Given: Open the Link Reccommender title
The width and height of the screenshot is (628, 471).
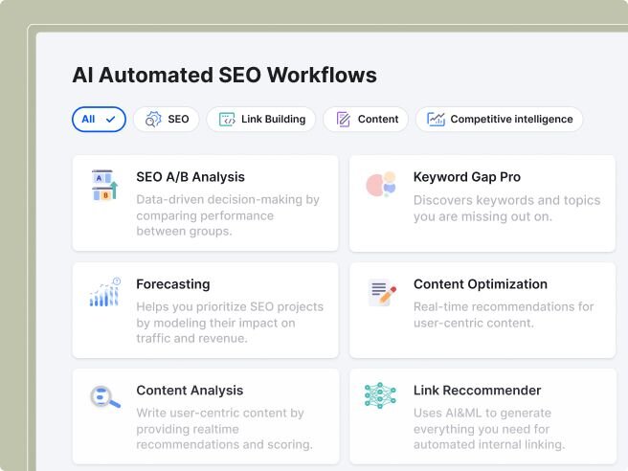Looking at the screenshot, I should tap(477, 391).
